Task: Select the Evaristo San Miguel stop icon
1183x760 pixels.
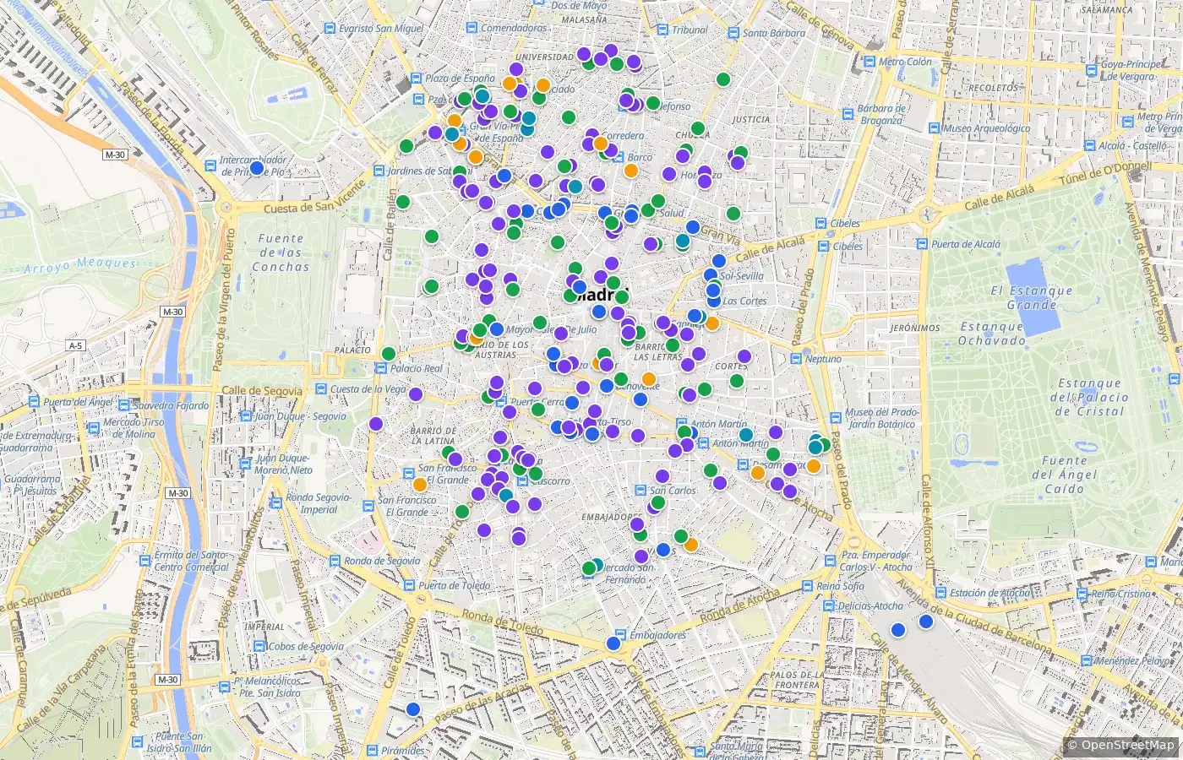Action: pyautogui.click(x=330, y=29)
